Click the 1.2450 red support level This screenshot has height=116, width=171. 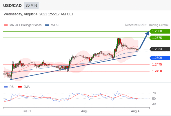pos(157,71)
